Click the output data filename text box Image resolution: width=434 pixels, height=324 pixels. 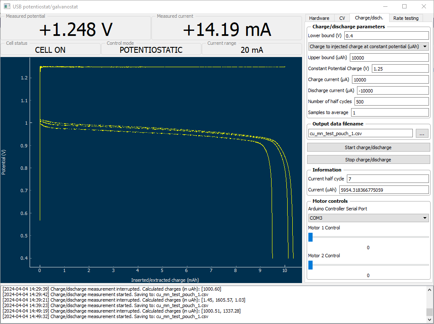coord(360,133)
